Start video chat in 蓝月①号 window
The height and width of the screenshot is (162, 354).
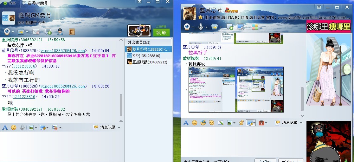[x=187, y=27]
